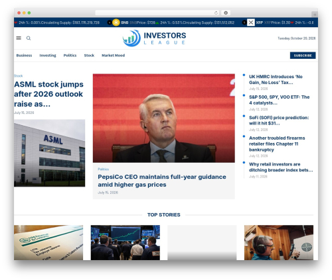Open the Politics menu item
The width and height of the screenshot is (332, 280).
click(x=70, y=56)
